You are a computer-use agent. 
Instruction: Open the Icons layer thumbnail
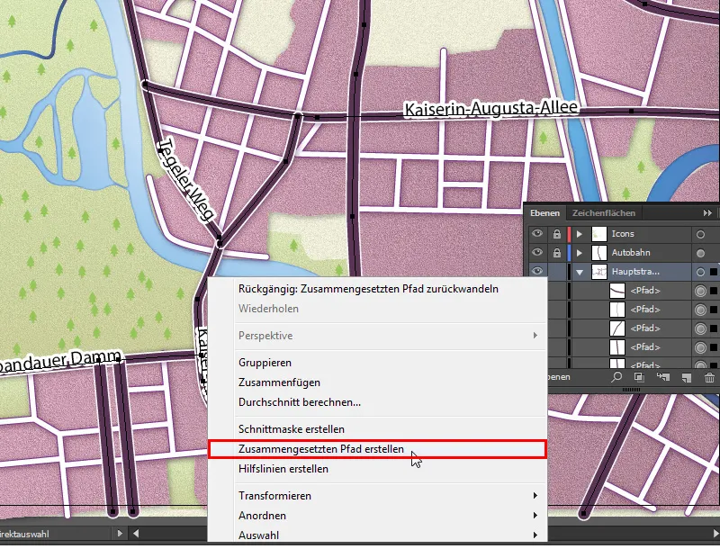pos(599,234)
